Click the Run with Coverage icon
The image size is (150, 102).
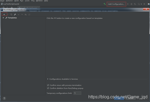coord(135,4)
